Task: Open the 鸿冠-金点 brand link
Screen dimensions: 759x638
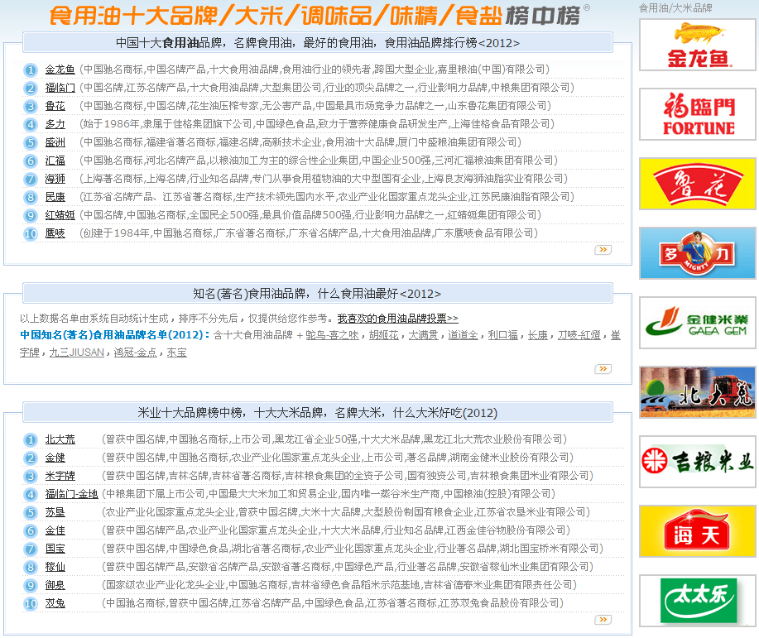Action: tap(136, 353)
